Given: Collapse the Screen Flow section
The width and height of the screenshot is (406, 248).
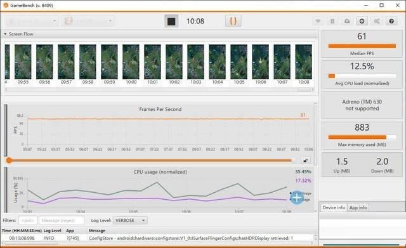Looking at the screenshot, I should click(x=5, y=34).
